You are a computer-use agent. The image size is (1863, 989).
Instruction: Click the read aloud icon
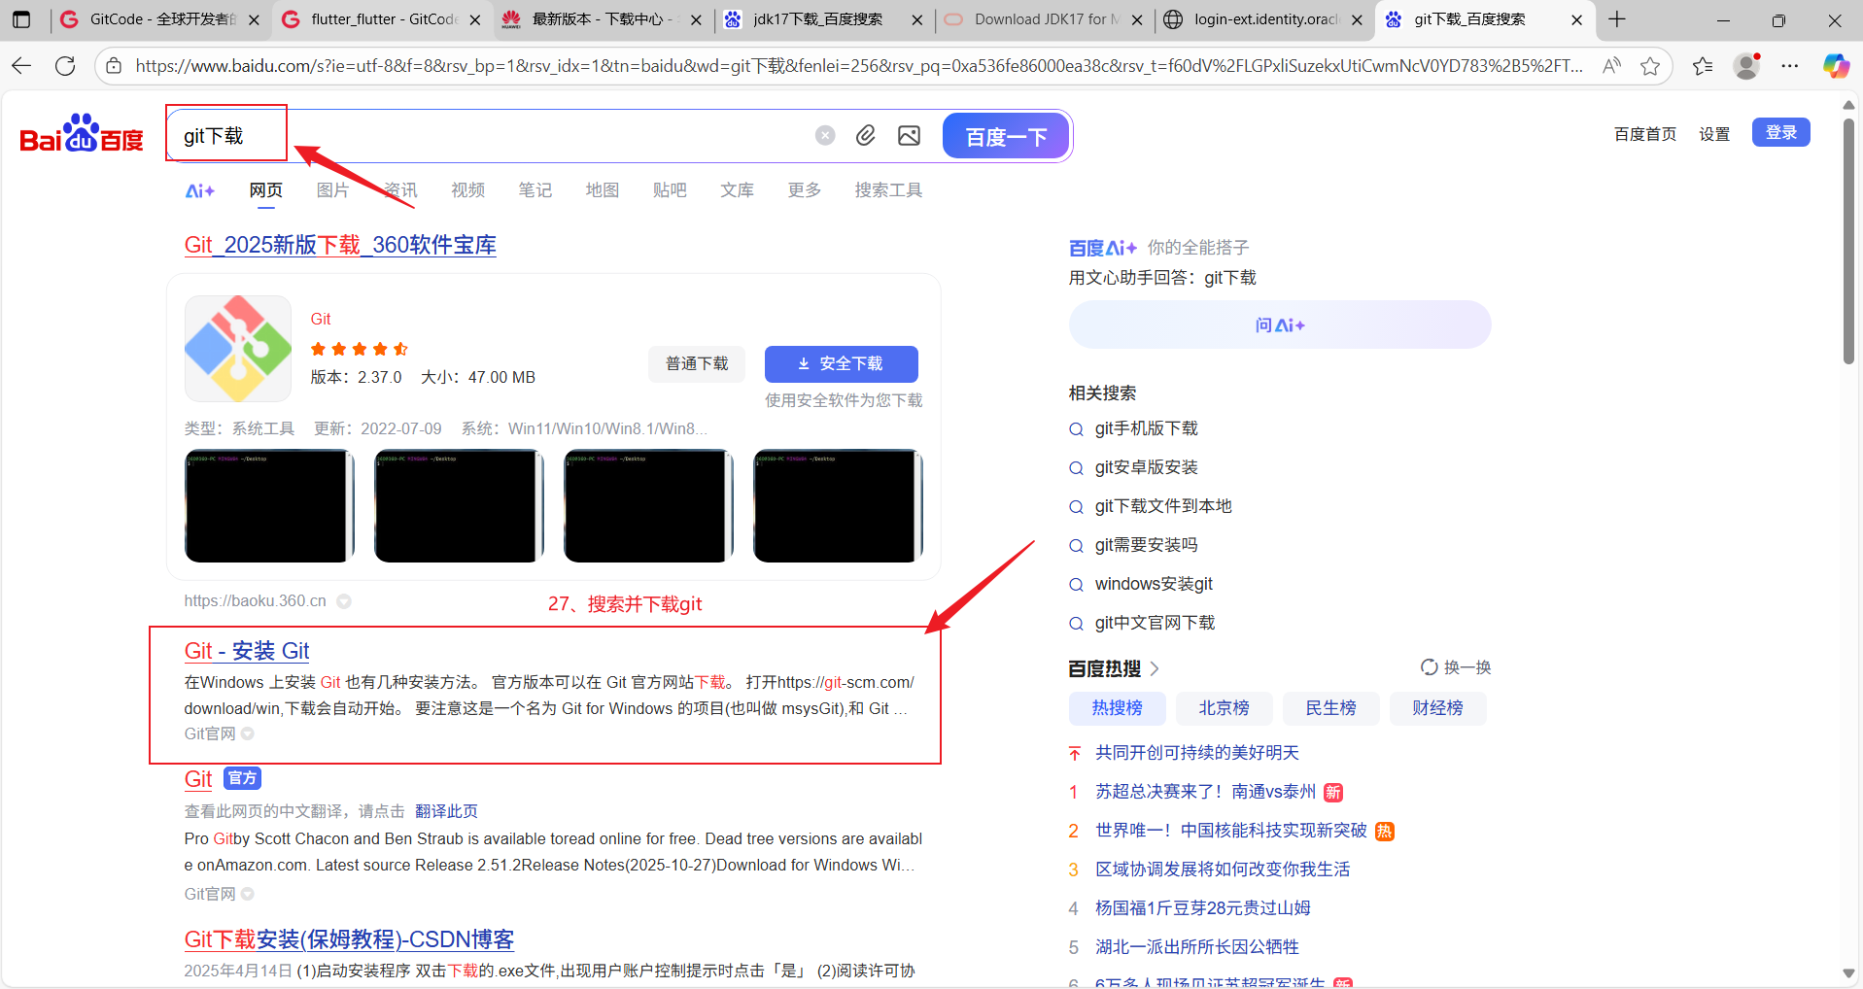tap(1611, 66)
